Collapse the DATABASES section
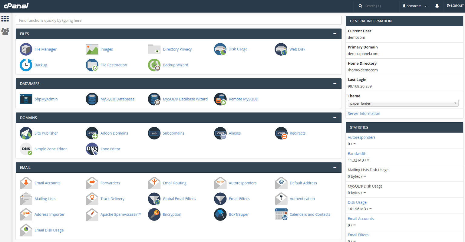The height and width of the screenshot is (242, 465). pyautogui.click(x=335, y=83)
